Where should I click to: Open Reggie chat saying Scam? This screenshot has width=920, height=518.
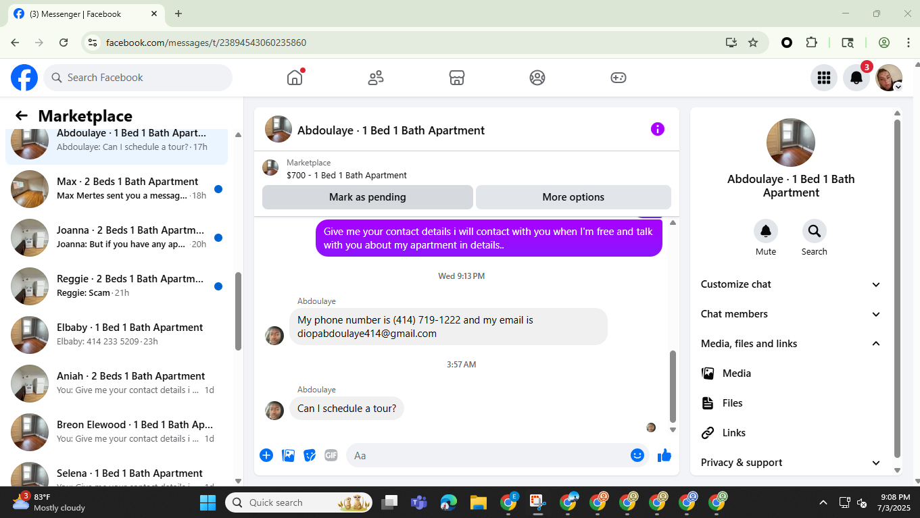[116, 286]
